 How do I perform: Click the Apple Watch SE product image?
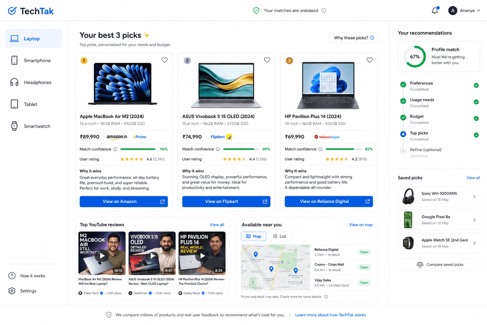click(x=408, y=243)
